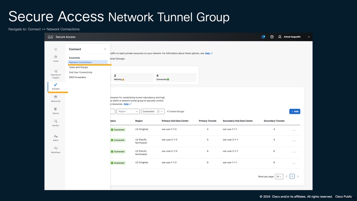This screenshot has height=201, width=357.
Task: Click the hamburger menu icon in sidebar
Action: pyautogui.click(x=55, y=49)
